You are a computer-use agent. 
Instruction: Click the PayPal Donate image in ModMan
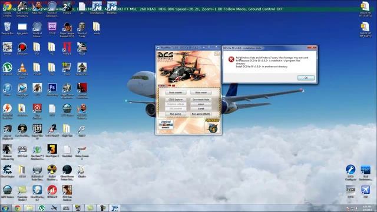click(x=166, y=124)
